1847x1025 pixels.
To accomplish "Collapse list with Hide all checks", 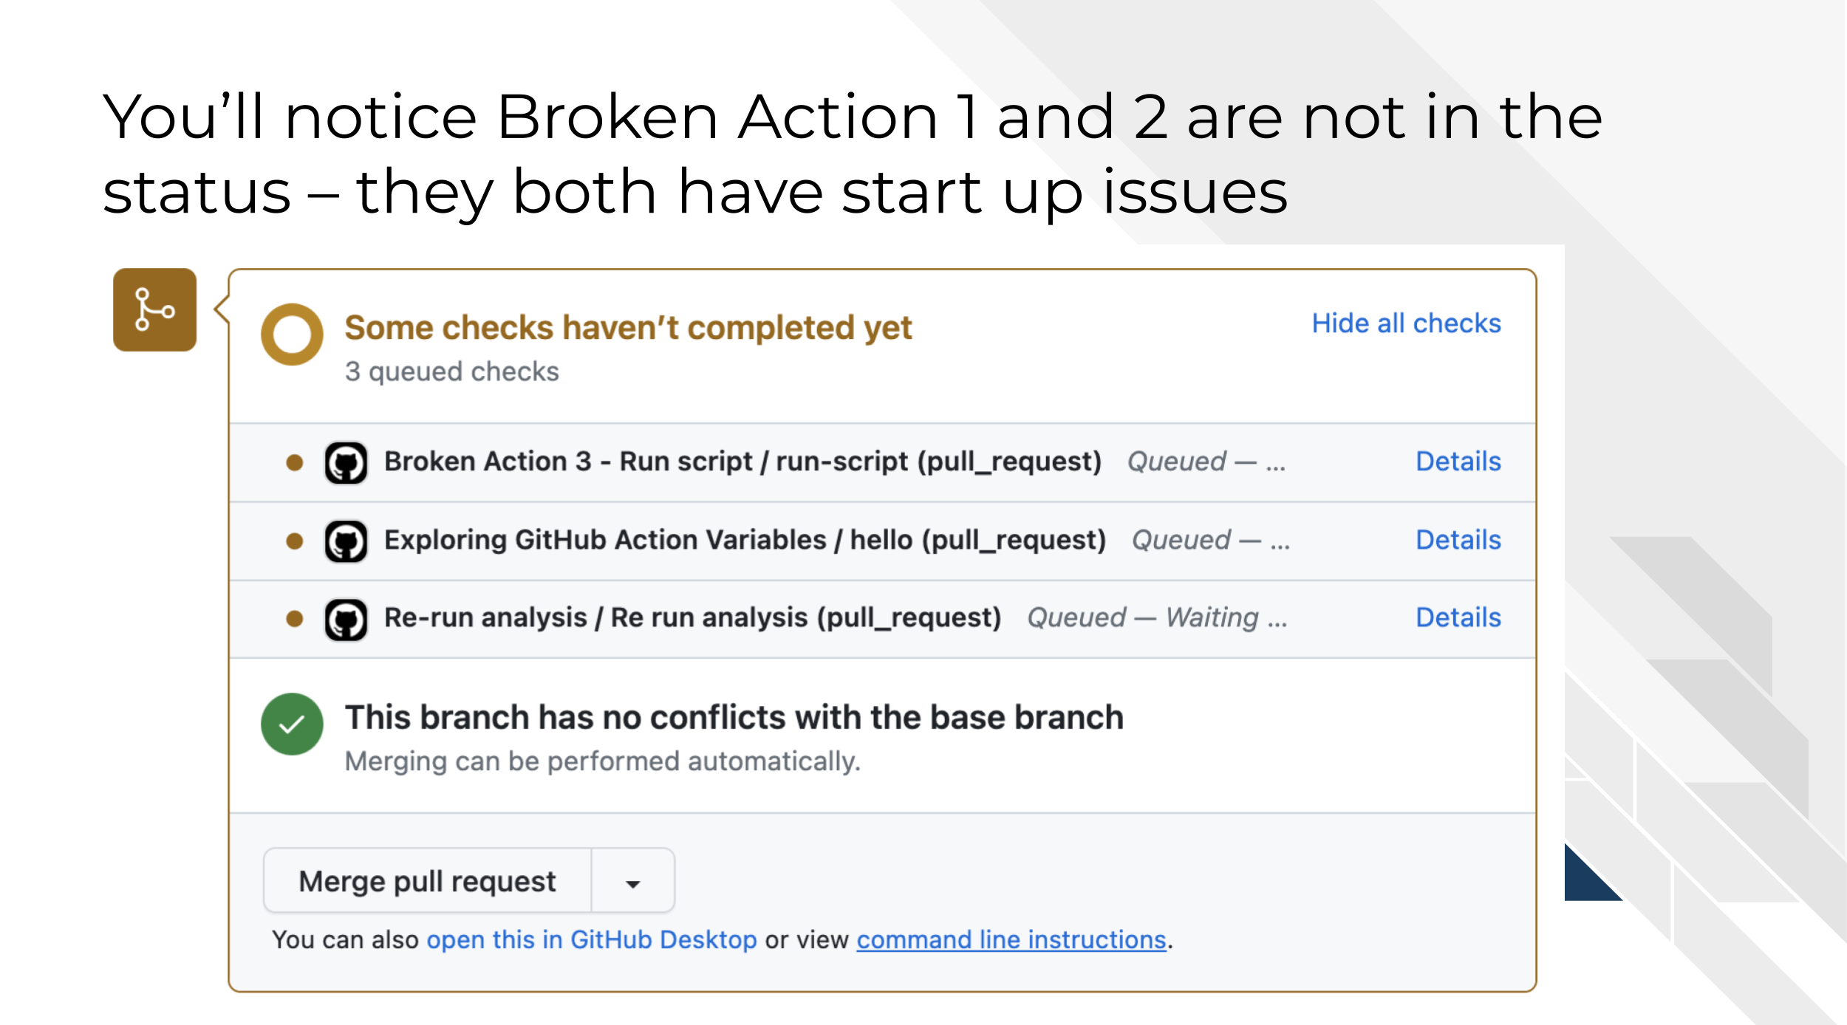I will tap(1406, 323).
